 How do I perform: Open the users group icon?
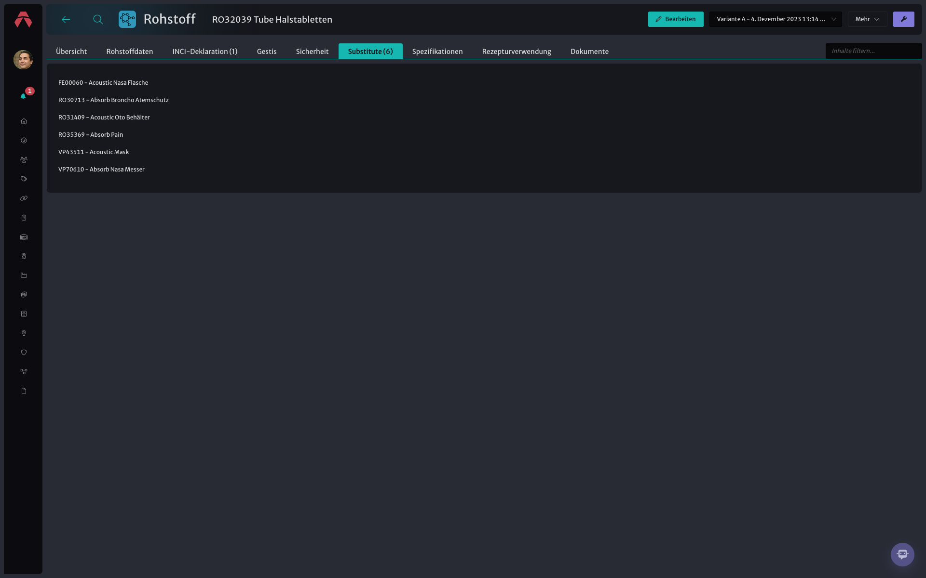[x=24, y=160]
